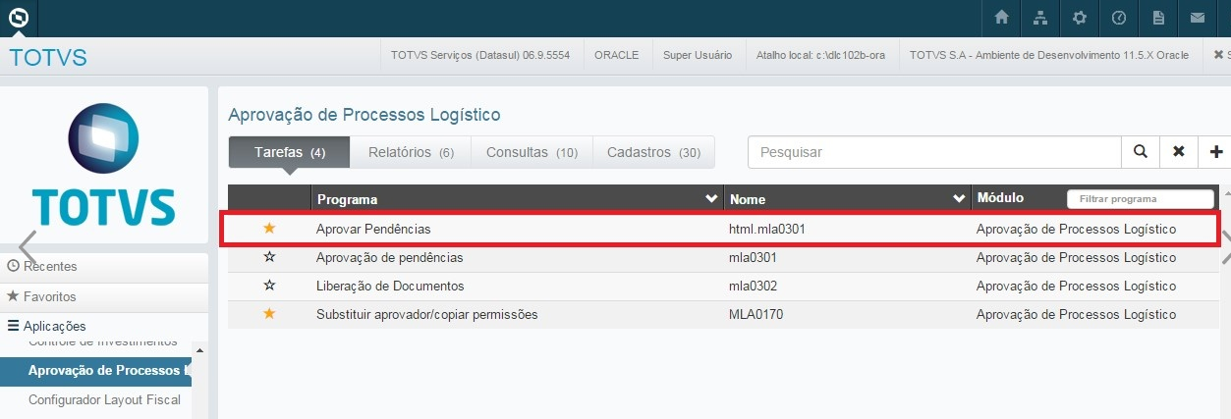
Task: Go to previous panel with left chevron
Action: 28,248
